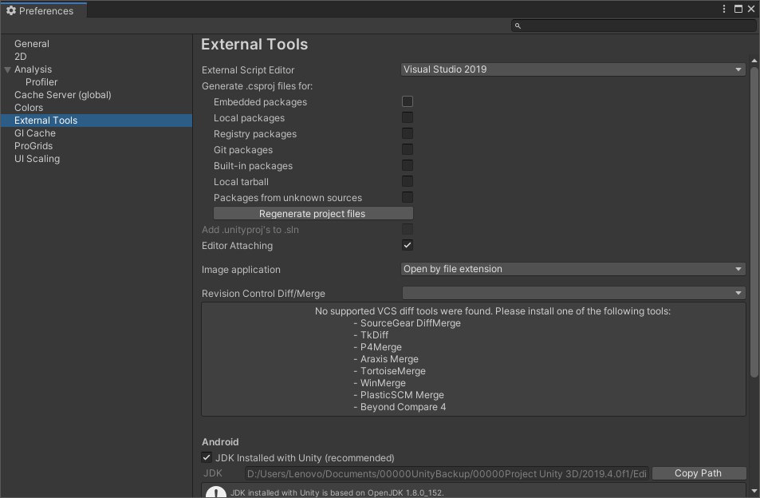Click the WinMerge text entry
760x498 pixels.
tap(383, 383)
